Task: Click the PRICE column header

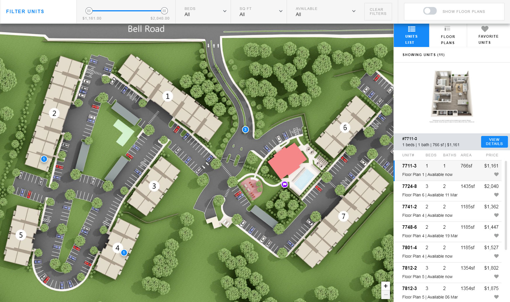Action: [x=492, y=155]
